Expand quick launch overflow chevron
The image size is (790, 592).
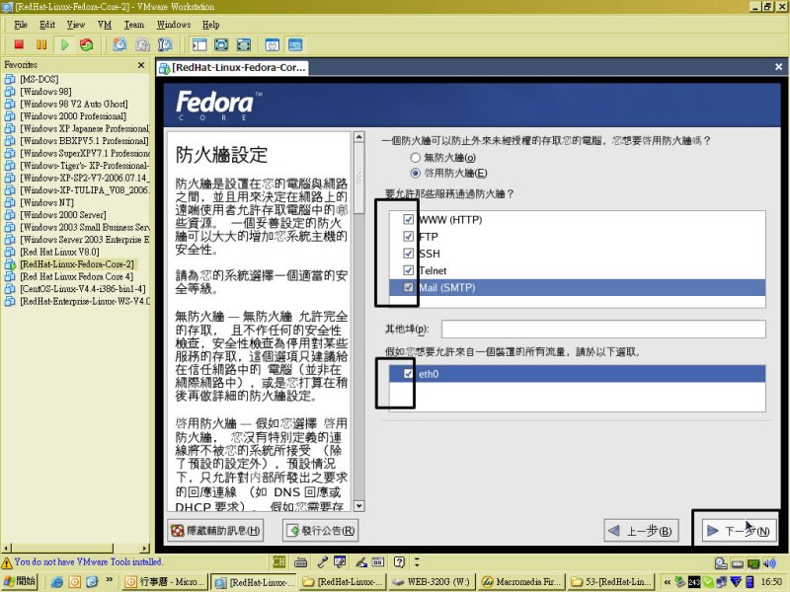[109, 580]
